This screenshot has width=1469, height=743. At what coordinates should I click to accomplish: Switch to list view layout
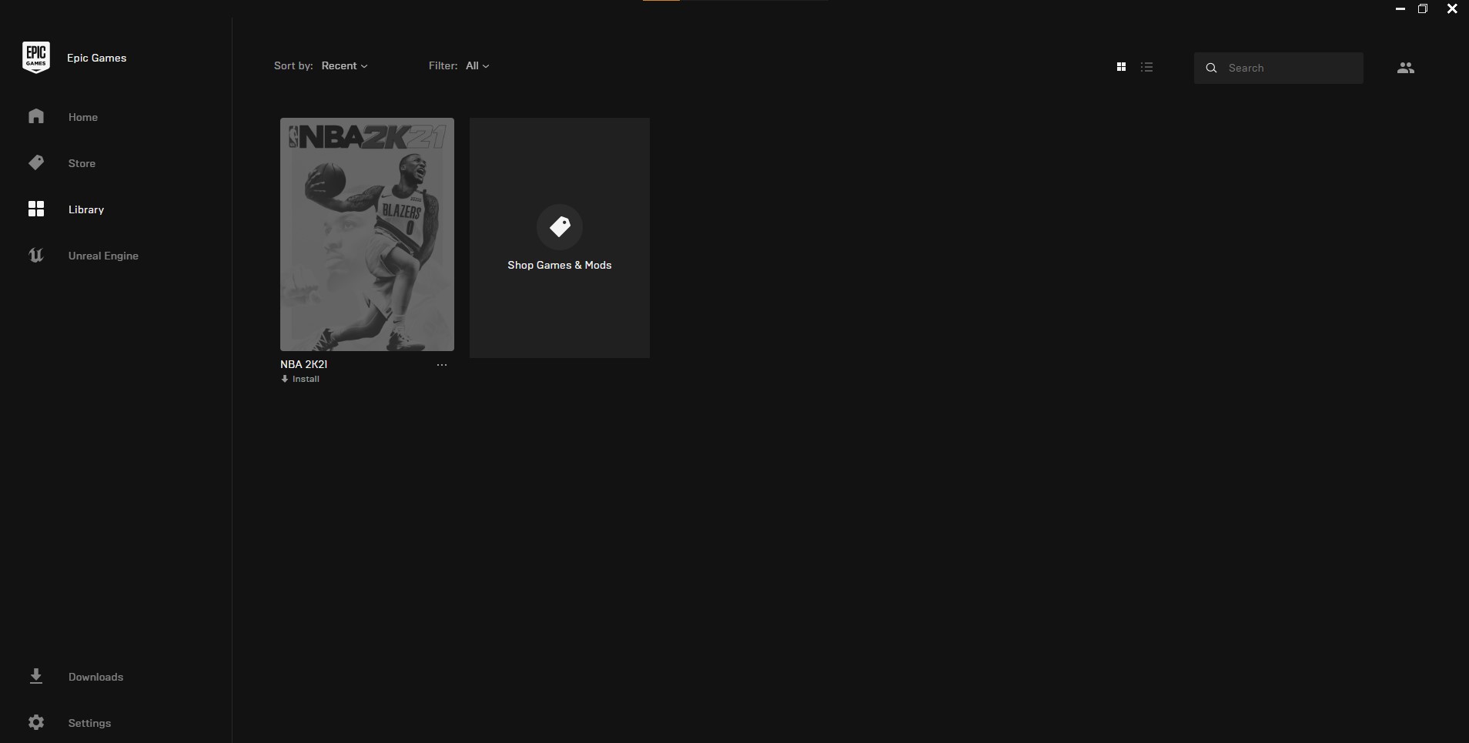pyautogui.click(x=1146, y=67)
